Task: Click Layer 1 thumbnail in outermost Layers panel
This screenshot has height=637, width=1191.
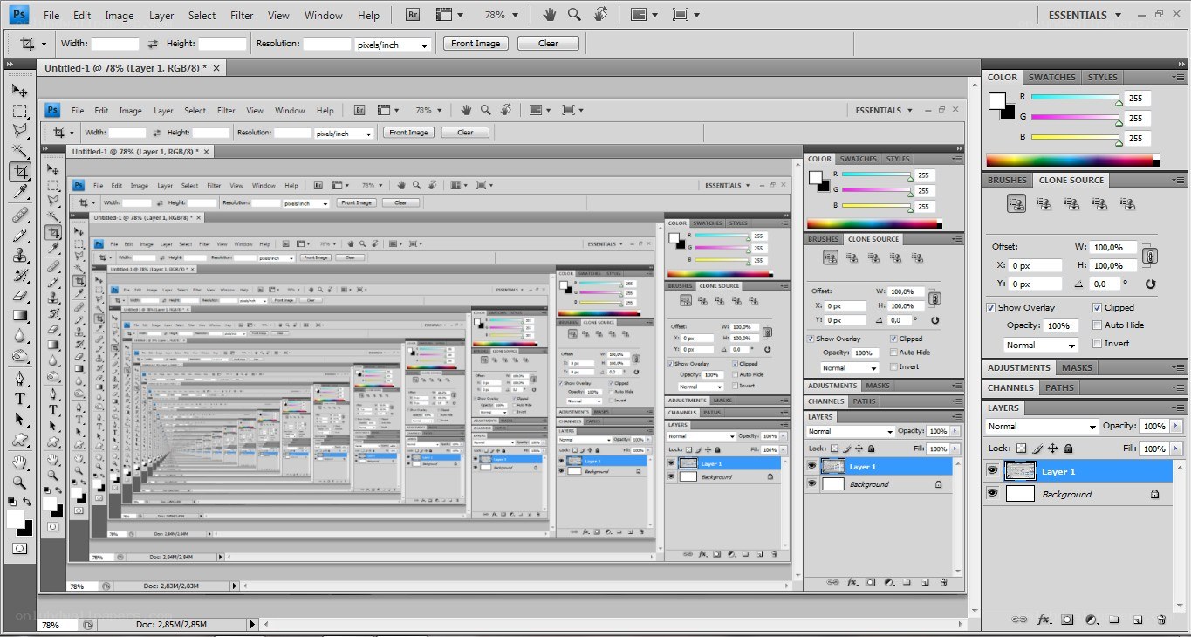Action: 1020,471
